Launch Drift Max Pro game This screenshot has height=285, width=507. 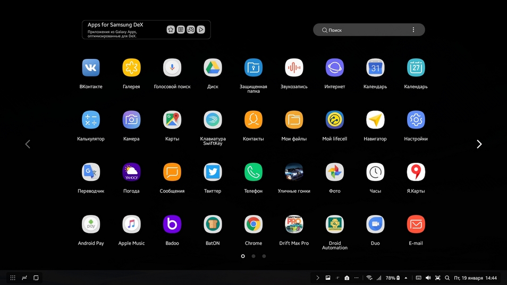coord(294,224)
